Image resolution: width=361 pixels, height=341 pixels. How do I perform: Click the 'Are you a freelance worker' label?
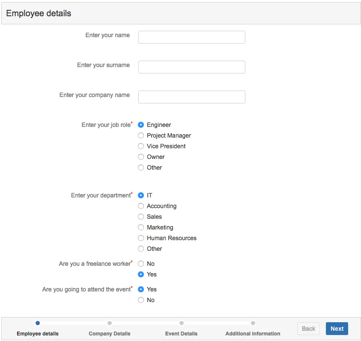pos(96,263)
